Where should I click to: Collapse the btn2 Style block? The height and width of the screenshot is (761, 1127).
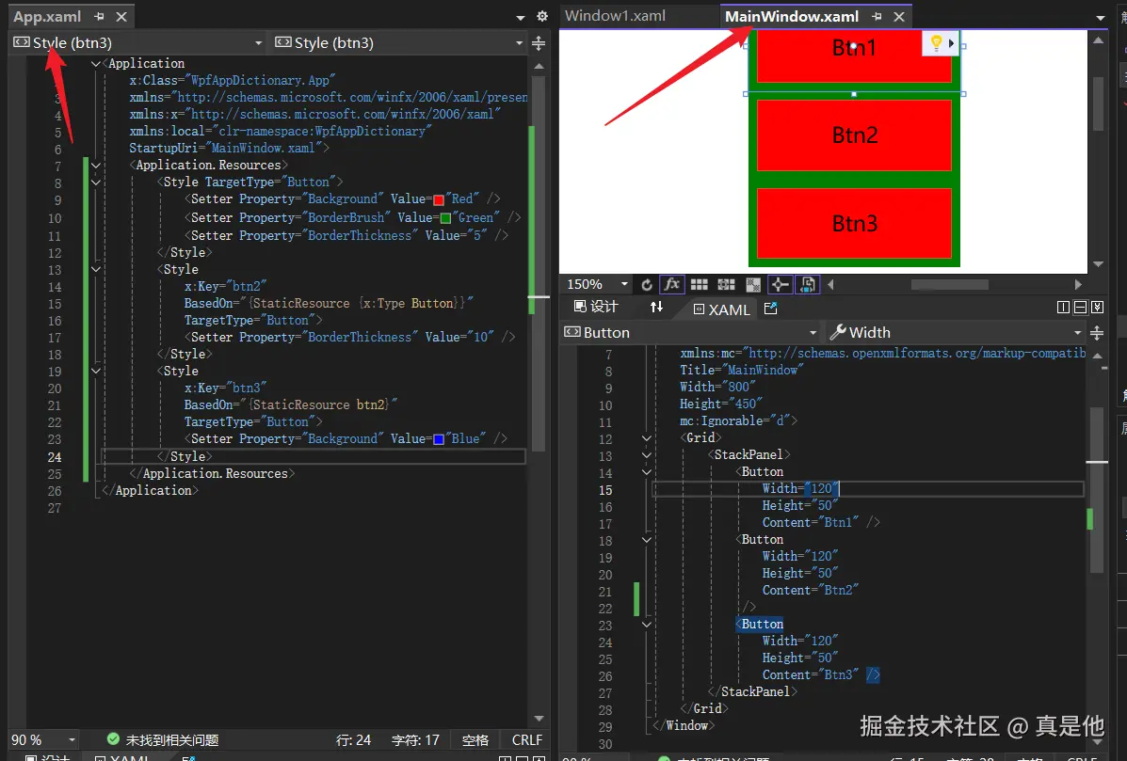[x=96, y=269]
